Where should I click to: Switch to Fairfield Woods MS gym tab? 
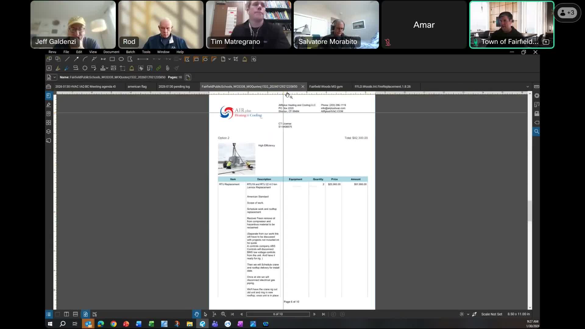[326, 87]
